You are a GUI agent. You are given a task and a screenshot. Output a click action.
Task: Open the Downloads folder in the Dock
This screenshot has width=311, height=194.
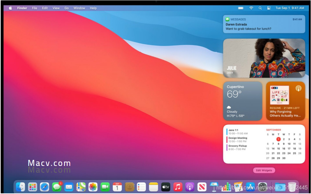click(280, 187)
